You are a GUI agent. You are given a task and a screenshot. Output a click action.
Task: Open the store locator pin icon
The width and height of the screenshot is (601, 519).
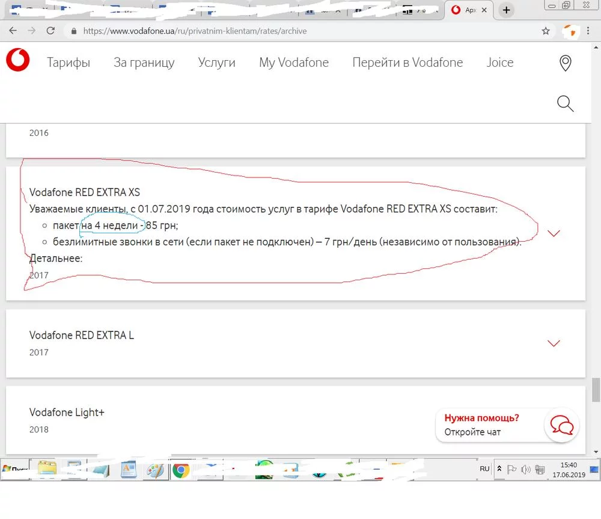pos(566,63)
